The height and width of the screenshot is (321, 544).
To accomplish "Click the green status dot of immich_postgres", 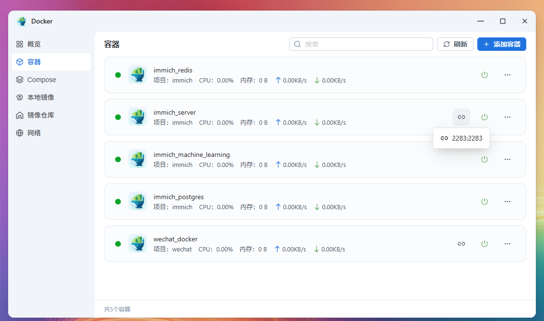I will (118, 202).
